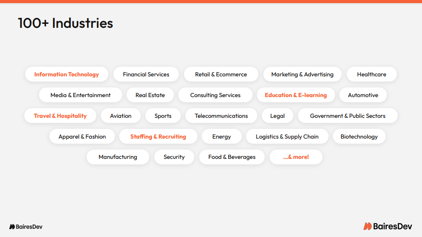The image size is (422, 237).
Task: Click the Biotechnology pill
Action: pos(359,136)
